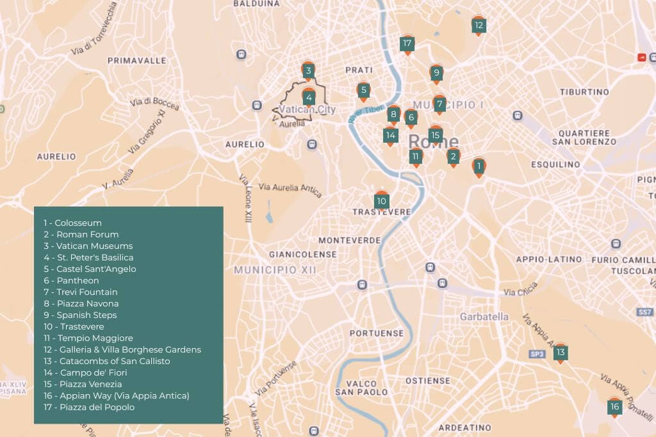Image resolution: width=656 pixels, height=437 pixels.
Task: Click the 'PORTUENSE' district label
Action: pos(377,333)
